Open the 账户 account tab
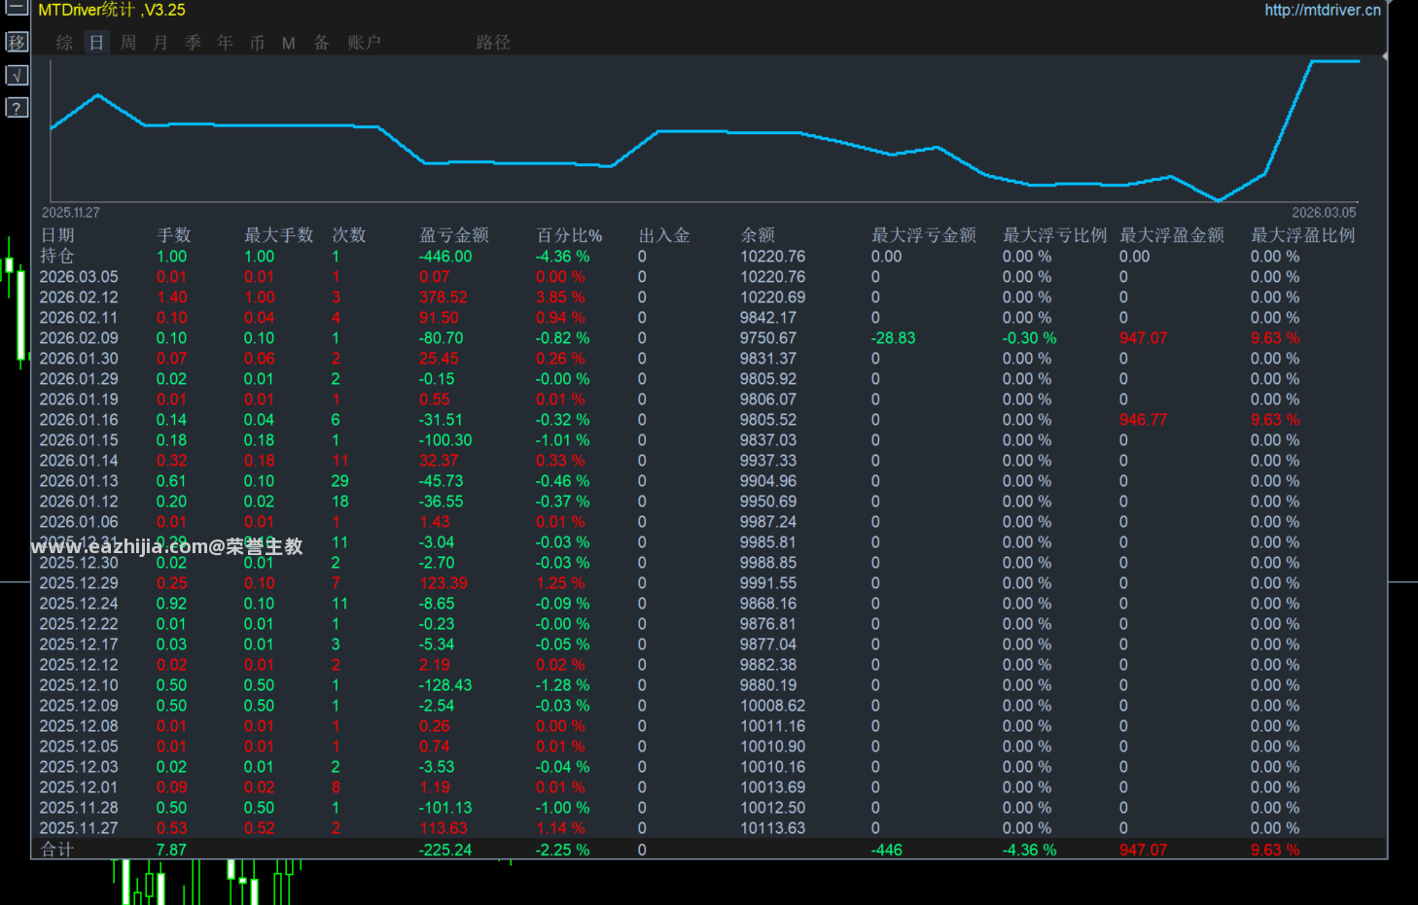This screenshot has width=1418, height=905. (364, 43)
